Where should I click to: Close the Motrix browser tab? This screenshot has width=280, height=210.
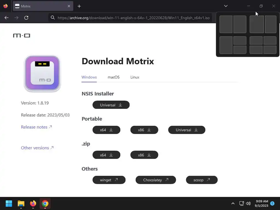[x=69, y=6]
